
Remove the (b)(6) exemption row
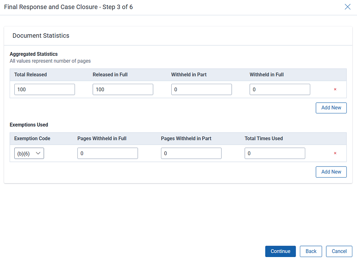[335, 153]
